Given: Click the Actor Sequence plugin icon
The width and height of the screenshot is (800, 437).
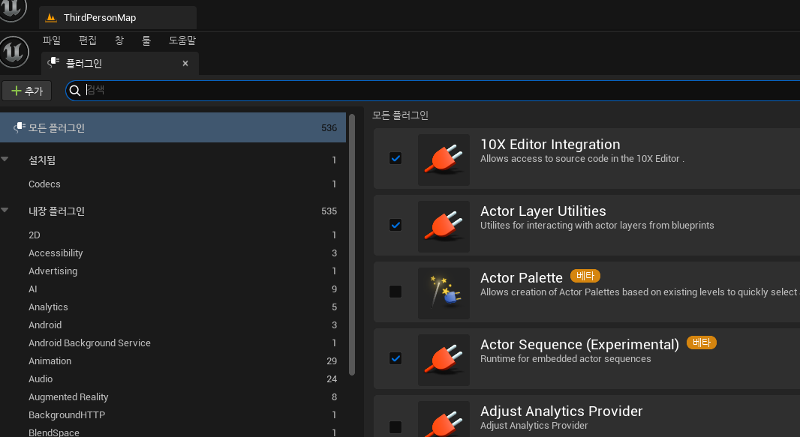Looking at the screenshot, I should point(444,360).
